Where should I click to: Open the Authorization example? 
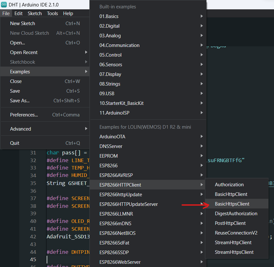(x=237, y=185)
